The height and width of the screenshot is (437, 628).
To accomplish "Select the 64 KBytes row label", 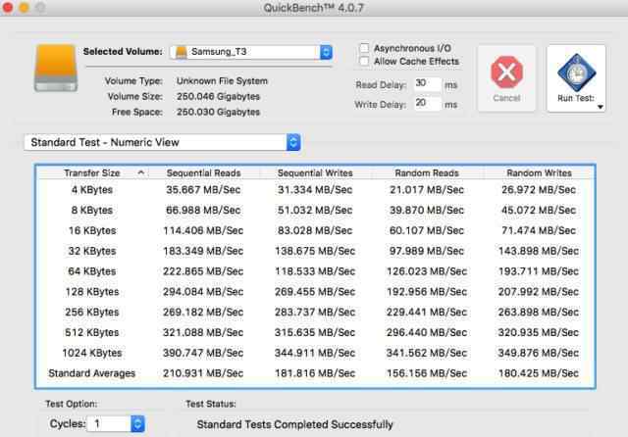I will (x=92, y=271).
